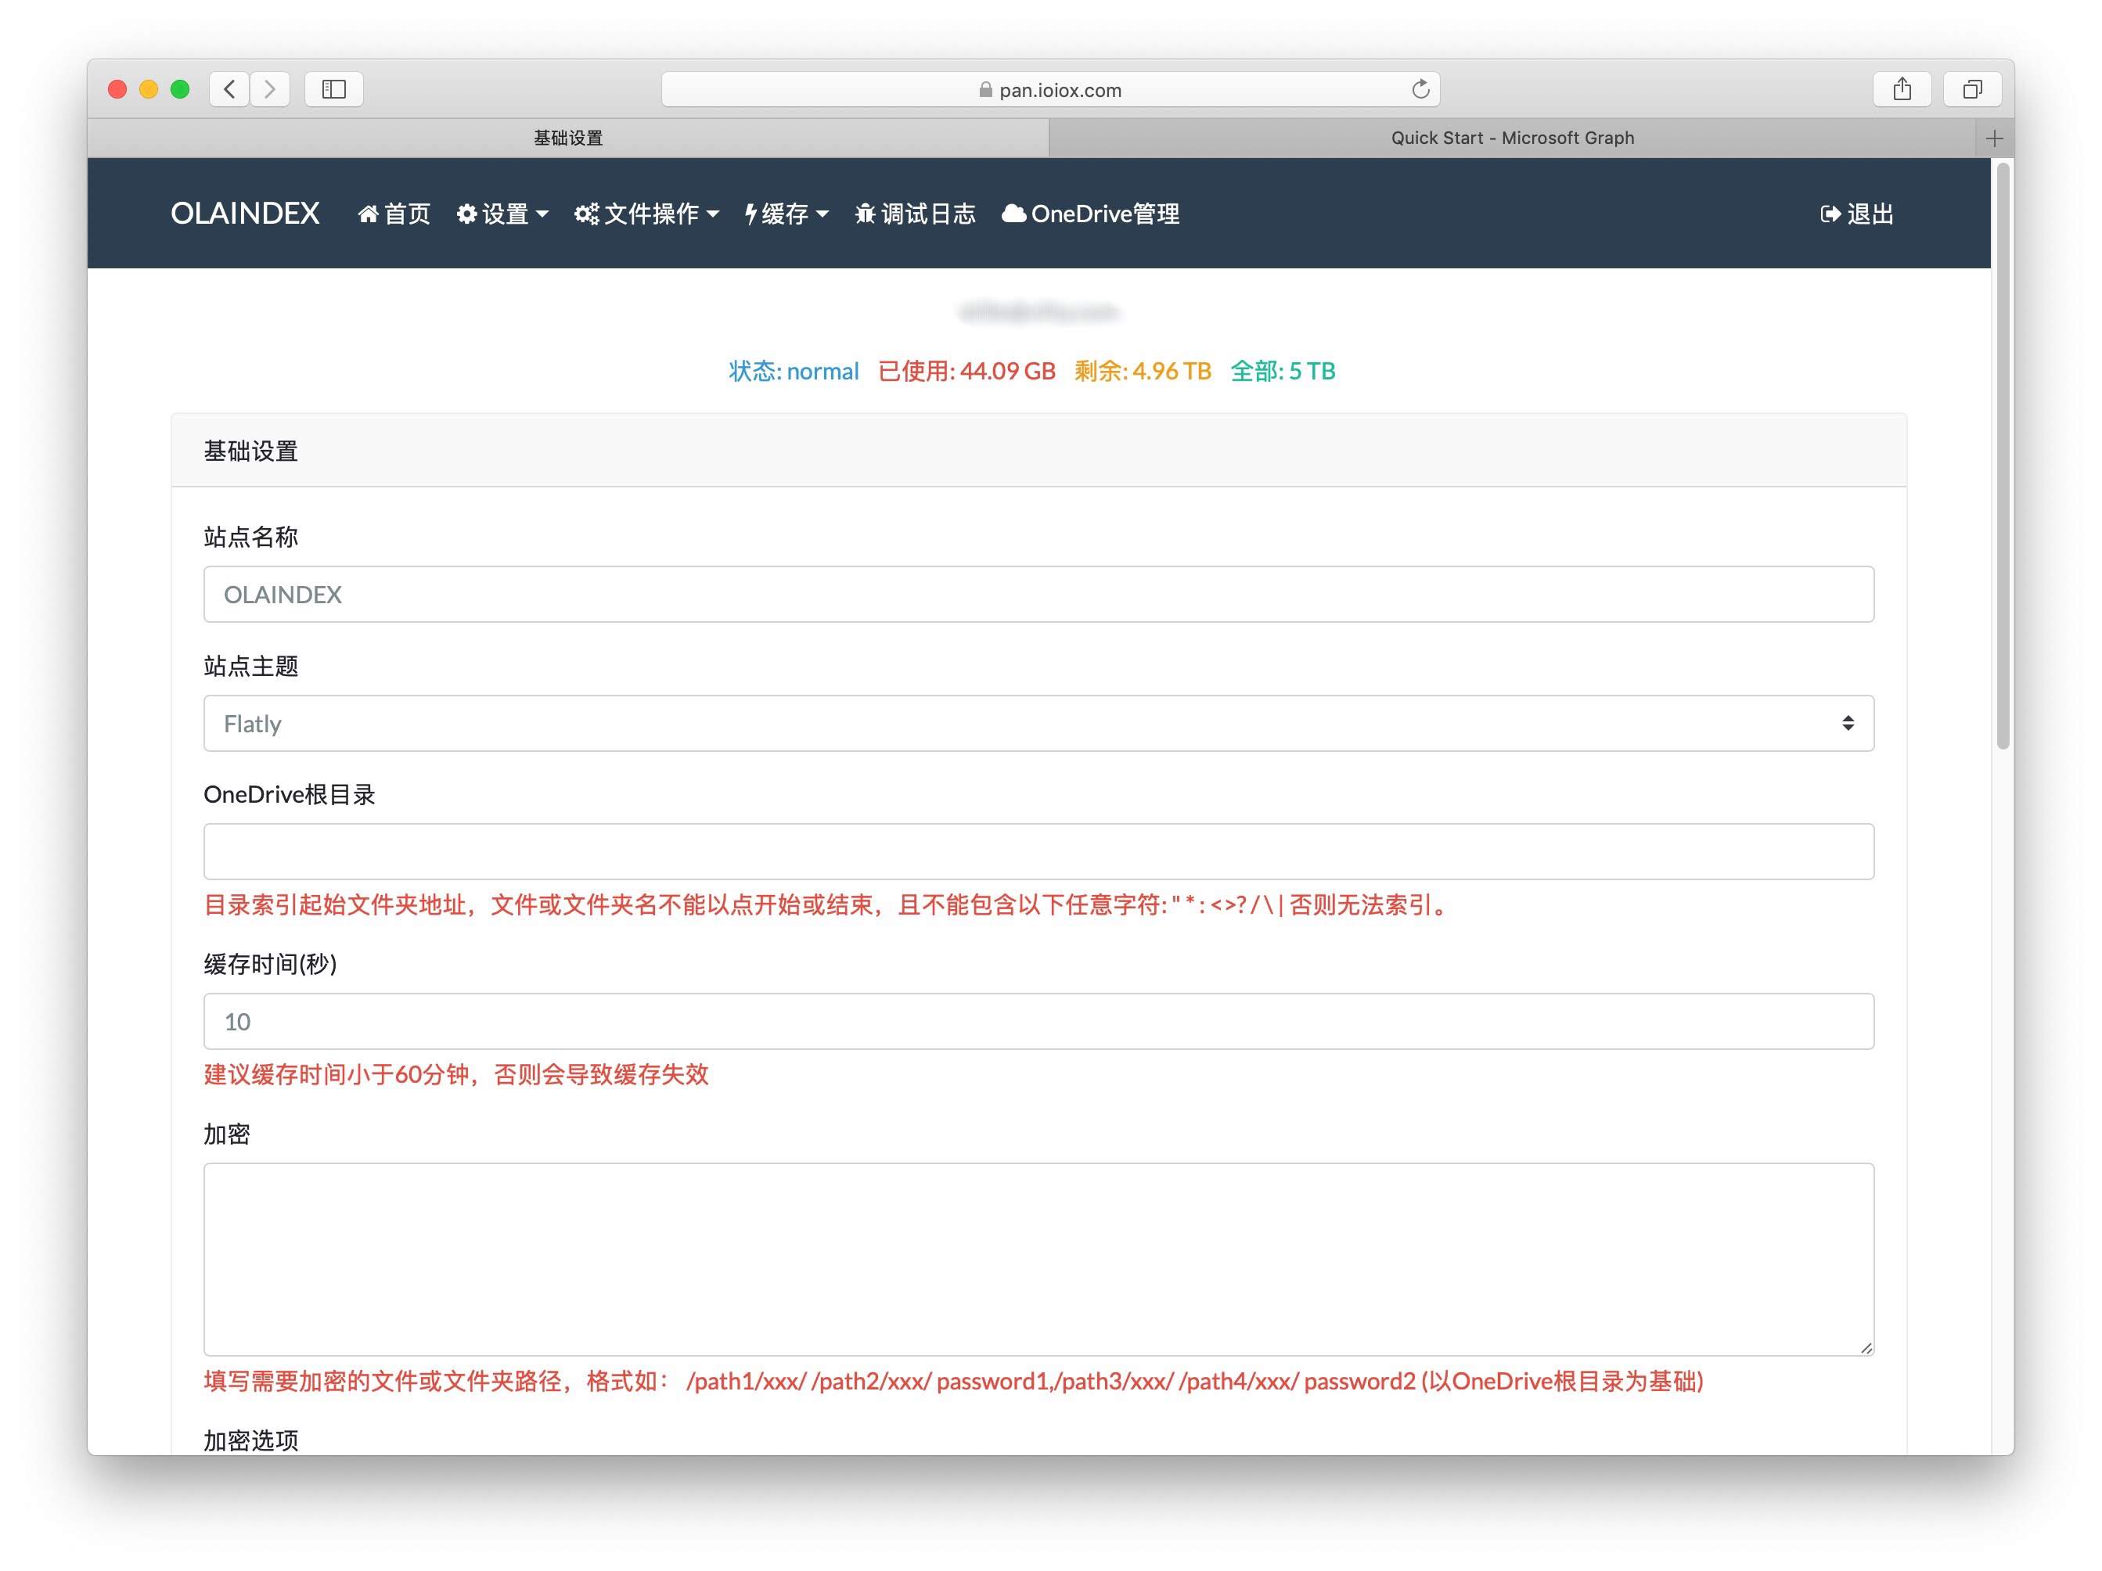2102x1571 pixels.
Task: Click the 站点名称 input field
Action: pyautogui.click(x=1038, y=595)
